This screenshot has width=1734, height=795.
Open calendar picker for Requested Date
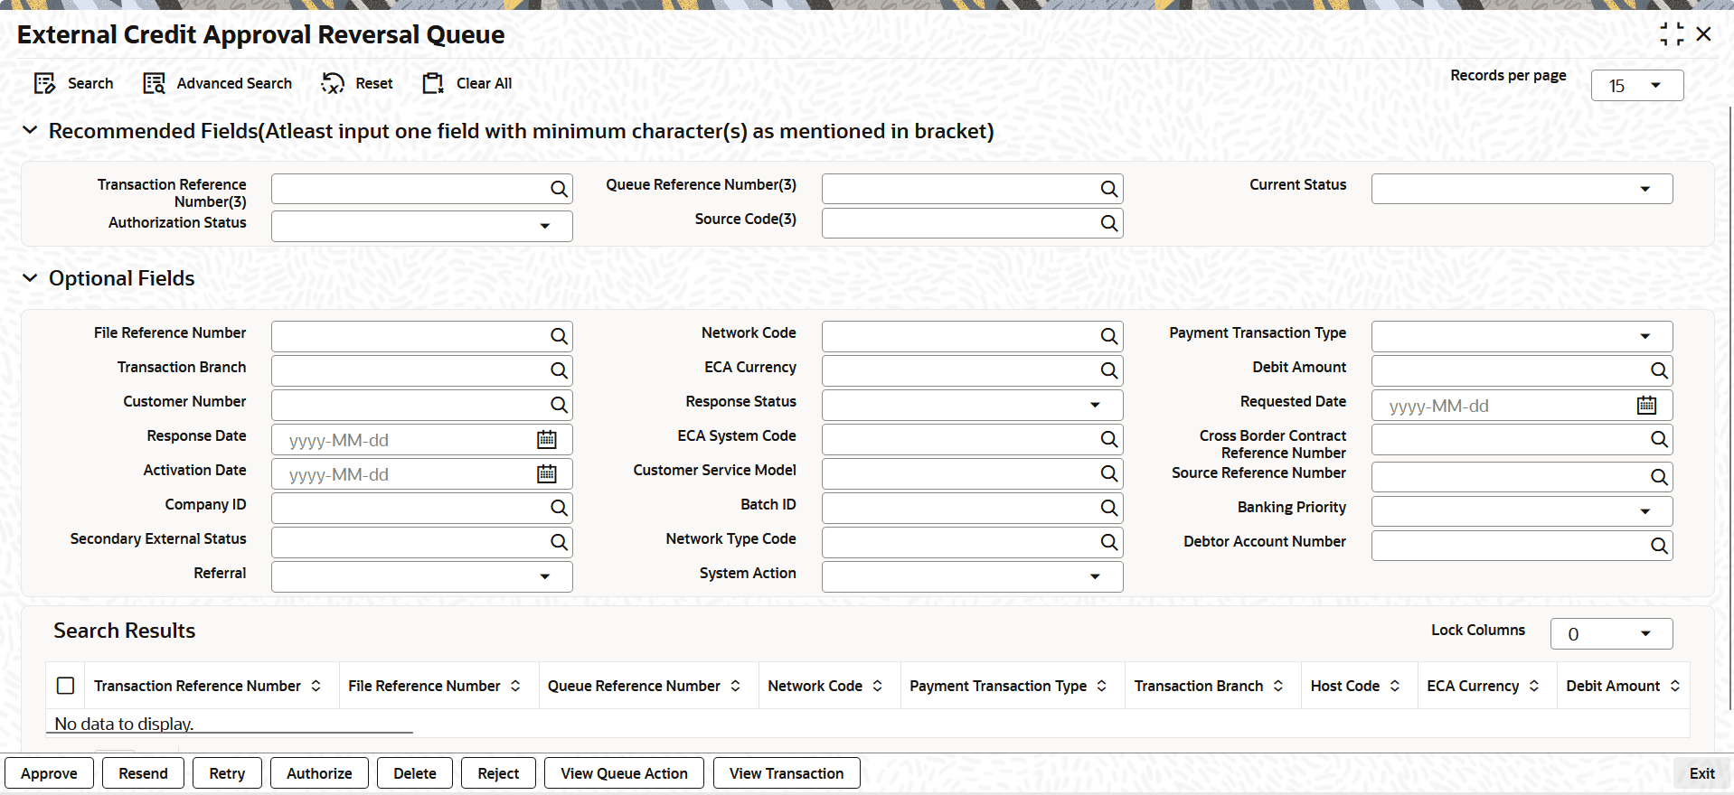tap(1646, 406)
